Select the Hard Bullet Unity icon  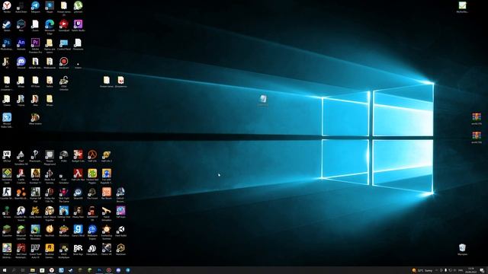[x=120, y=229]
